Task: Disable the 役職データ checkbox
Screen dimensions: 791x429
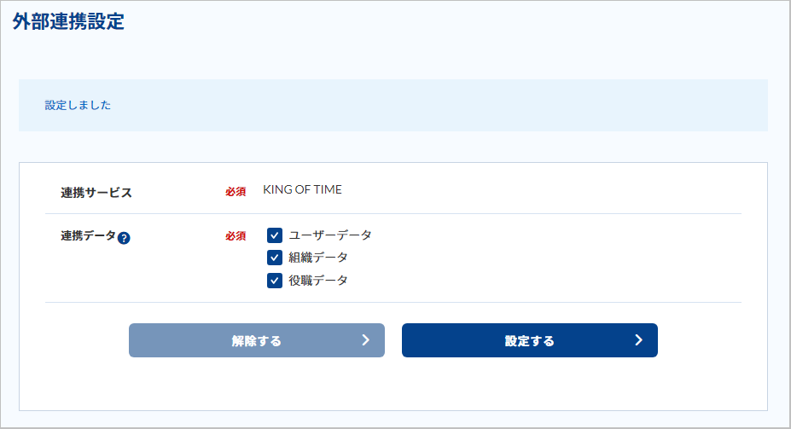Action: (275, 281)
